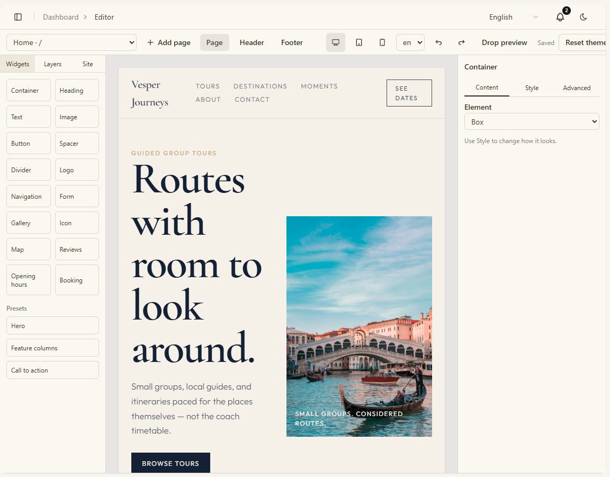
Task: Pick the Divider widget
Action: (x=29, y=170)
